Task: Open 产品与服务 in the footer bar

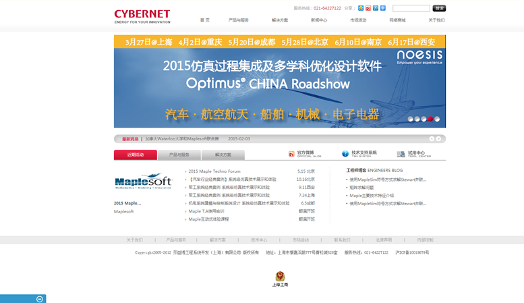Action: click(176, 240)
